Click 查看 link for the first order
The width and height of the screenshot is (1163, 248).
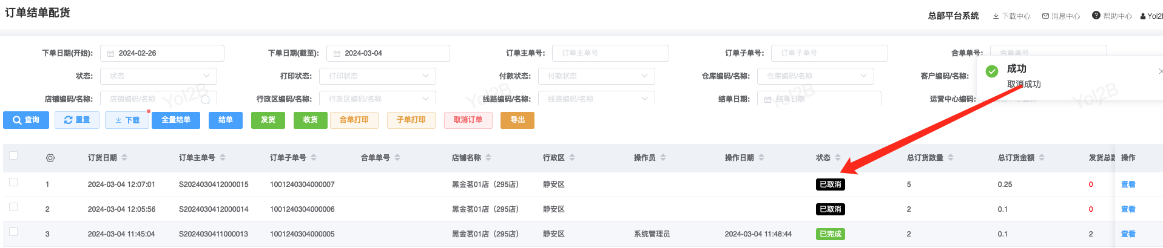point(1128,184)
